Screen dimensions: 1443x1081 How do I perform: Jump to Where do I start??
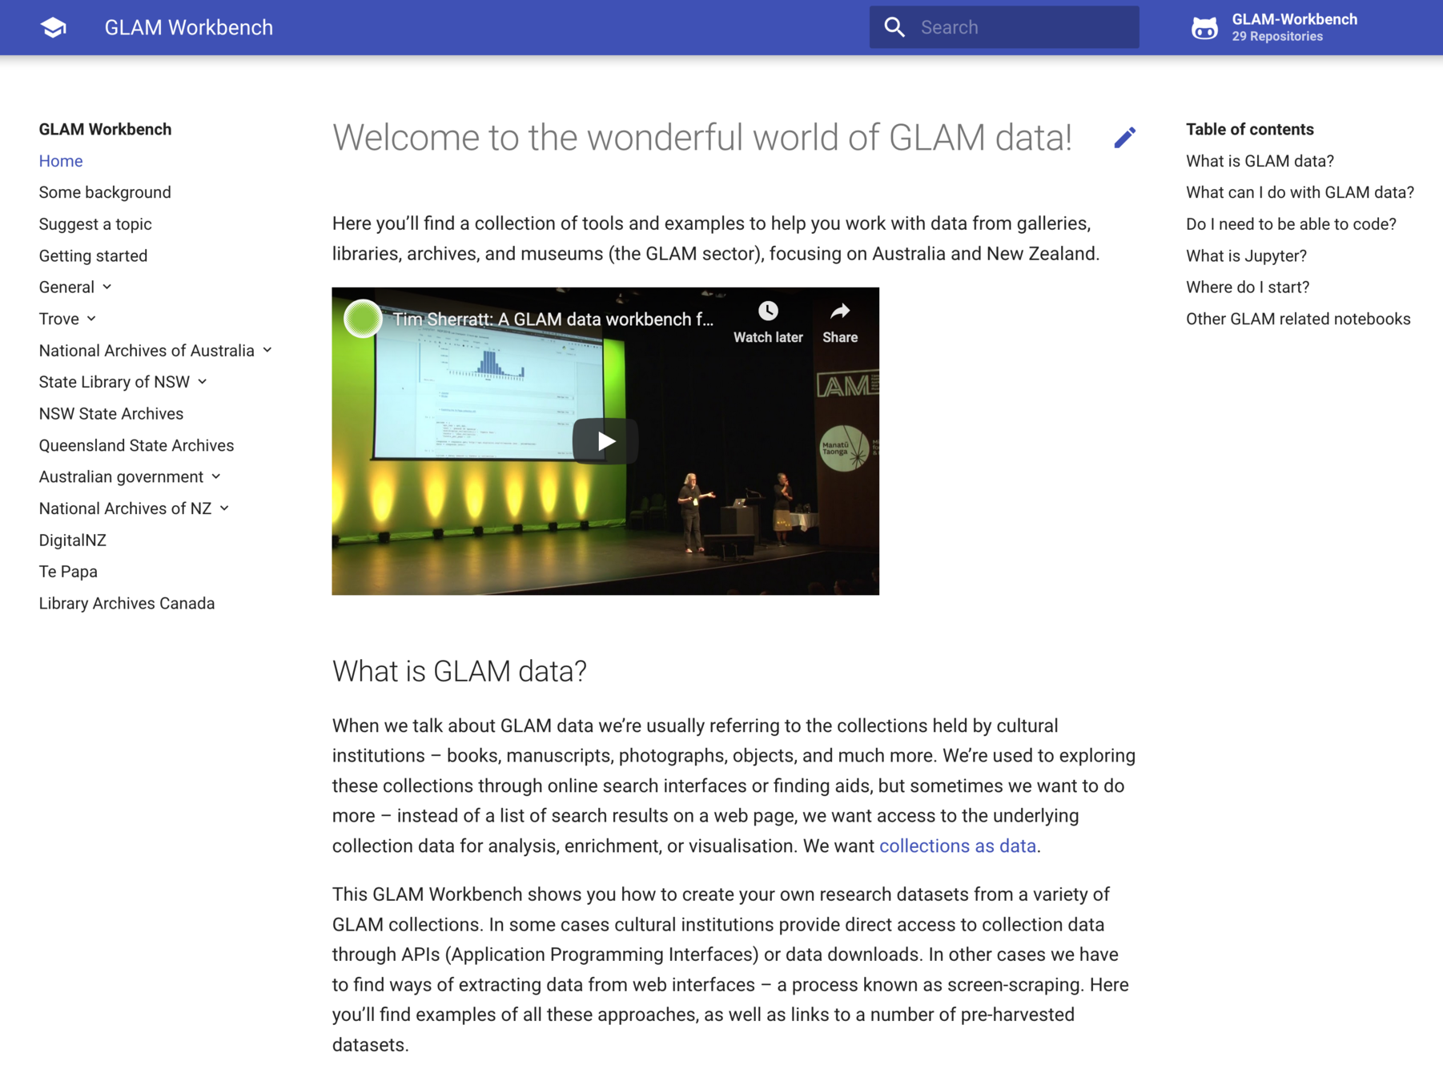point(1248,287)
